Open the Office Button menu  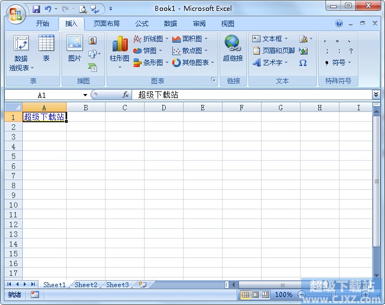pos(16,14)
